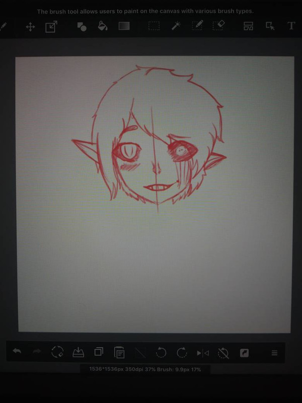Tap the brush tool description text
Viewport: 302px width, 403px height.
[x=145, y=12]
